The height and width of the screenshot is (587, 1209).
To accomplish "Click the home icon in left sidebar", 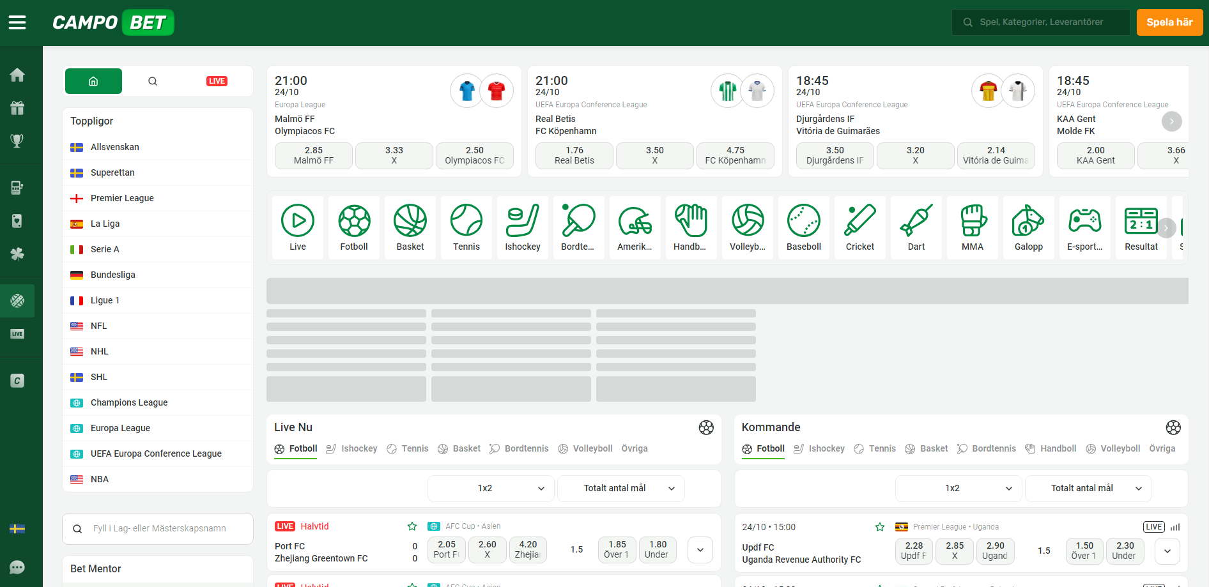I will click(x=17, y=75).
